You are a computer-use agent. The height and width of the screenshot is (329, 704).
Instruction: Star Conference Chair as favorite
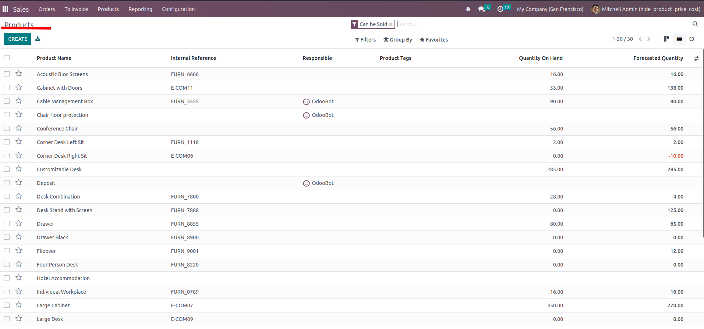(19, 128)
